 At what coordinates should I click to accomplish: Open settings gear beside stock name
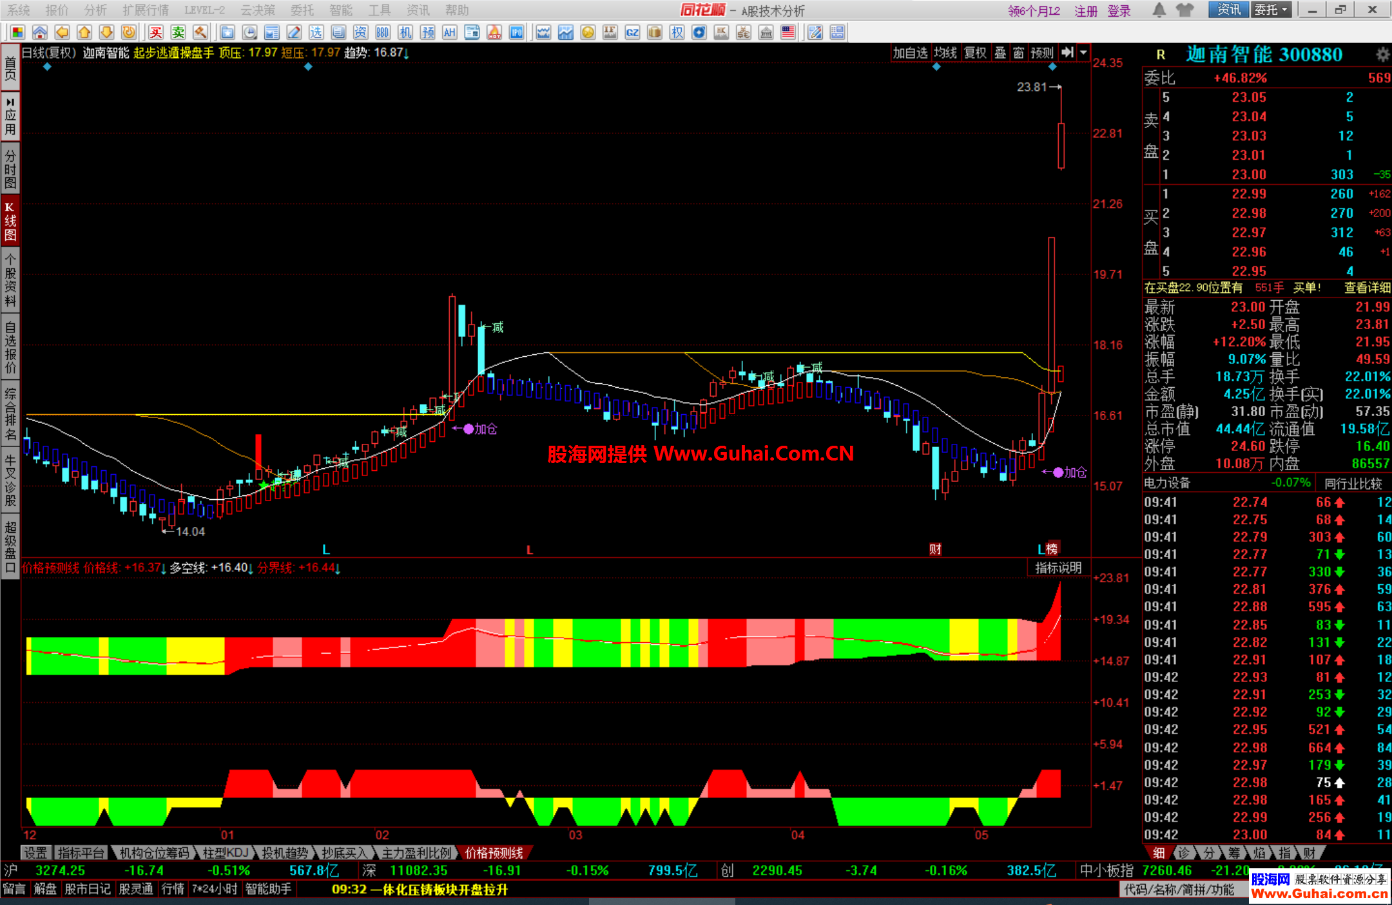tap(1382, 54)
